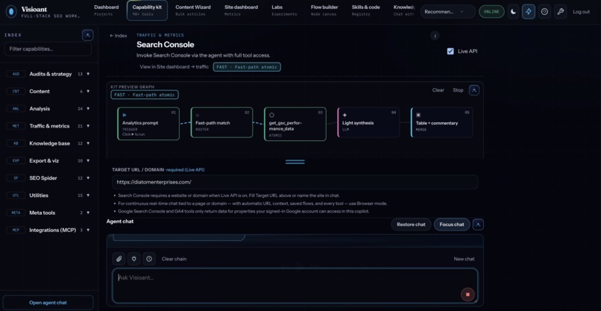Screen dimensions: 601x311
Task: Open the Recommen... dropdown
Action: 447,11
